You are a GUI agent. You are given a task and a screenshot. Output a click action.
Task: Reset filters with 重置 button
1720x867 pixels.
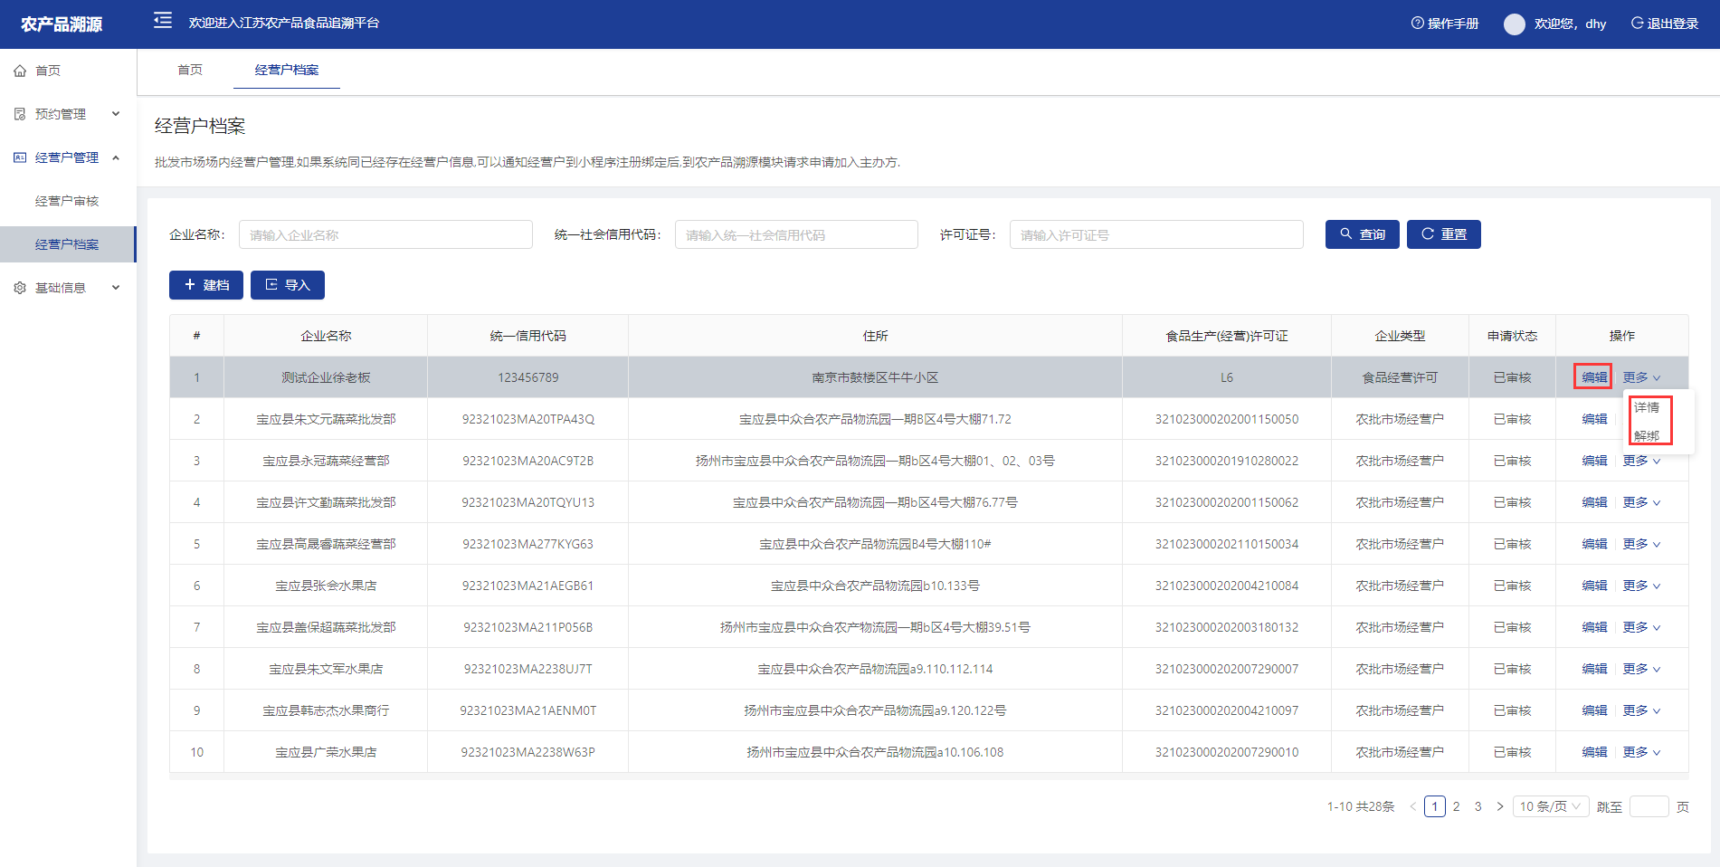[x=1443, y=234]
